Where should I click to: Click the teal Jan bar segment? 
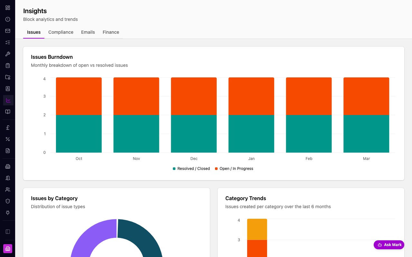(251, 134)
